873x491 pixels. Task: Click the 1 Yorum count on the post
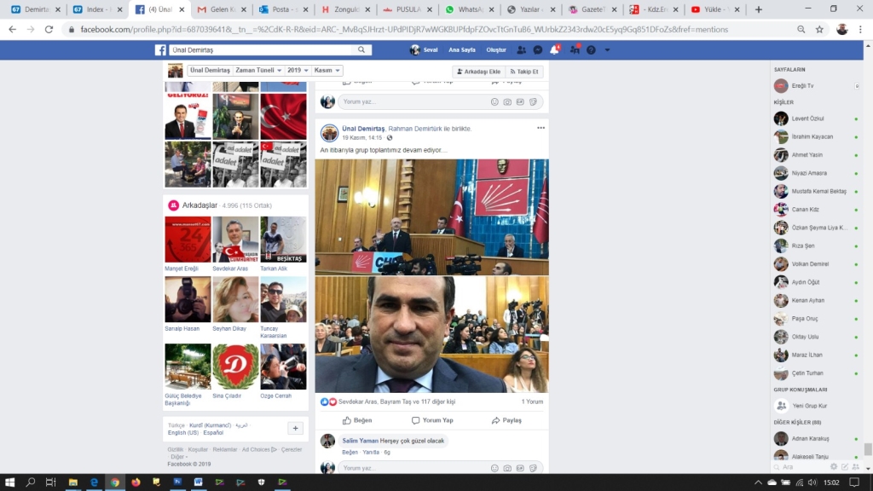(532, 401)
